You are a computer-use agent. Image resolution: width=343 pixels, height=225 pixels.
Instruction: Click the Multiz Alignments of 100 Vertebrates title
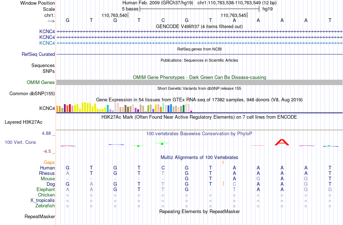pyautogui.click(x=199, y=157)
